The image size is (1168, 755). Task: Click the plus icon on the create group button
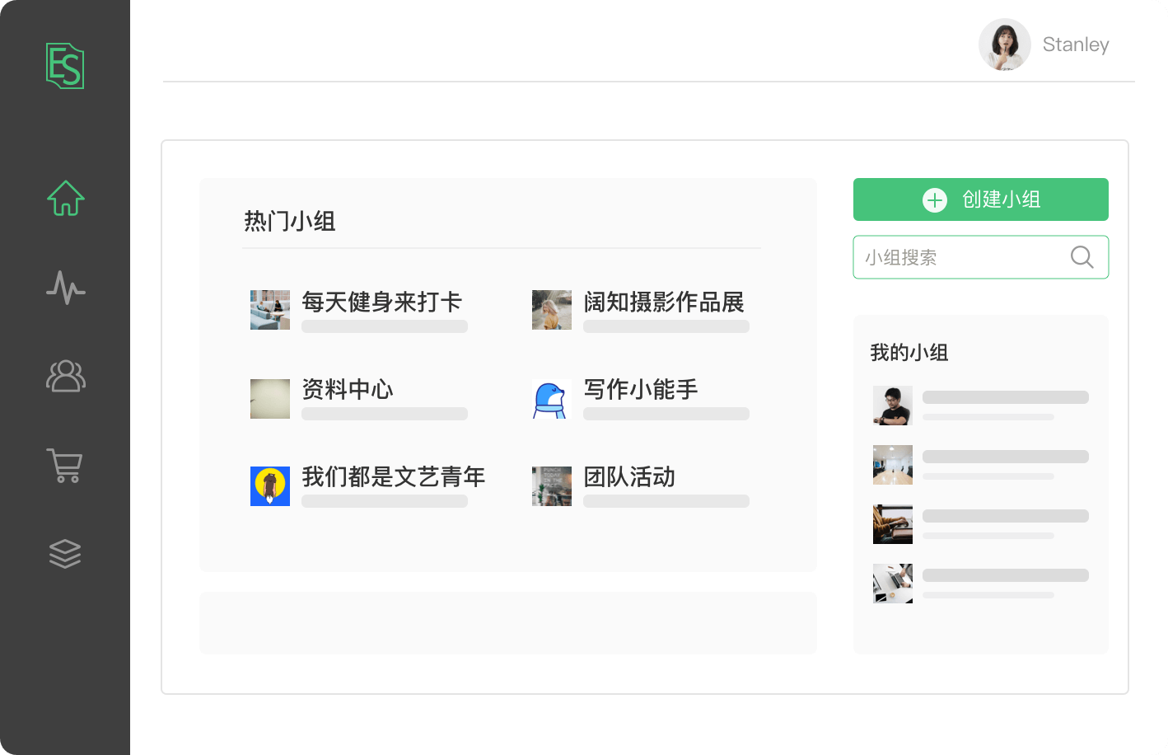[x=934, y=199]
